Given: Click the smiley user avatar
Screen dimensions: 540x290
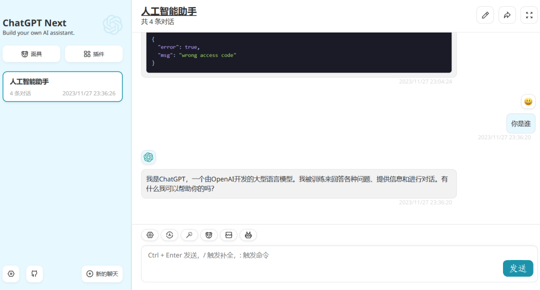Looking at the screenshot, I should [x=528, y=101].
